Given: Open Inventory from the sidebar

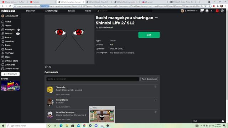Looking at the screenshot, I should [x=8, y=41].
